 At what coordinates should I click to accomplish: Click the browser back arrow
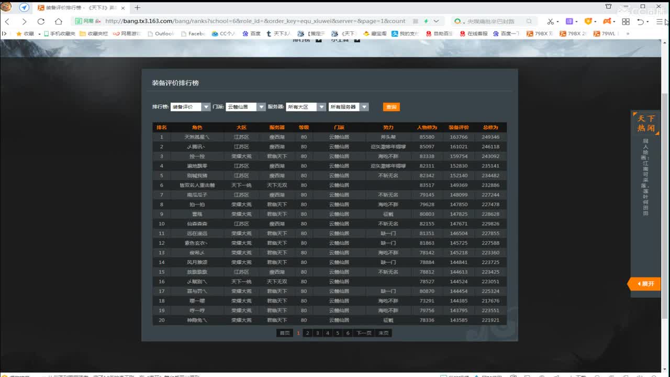click(7, 21)
